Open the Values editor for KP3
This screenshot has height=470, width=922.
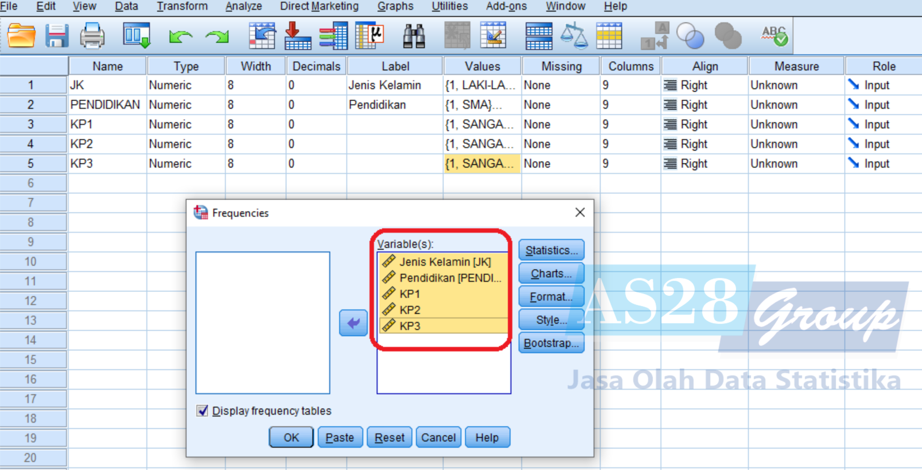pos(481,163)
